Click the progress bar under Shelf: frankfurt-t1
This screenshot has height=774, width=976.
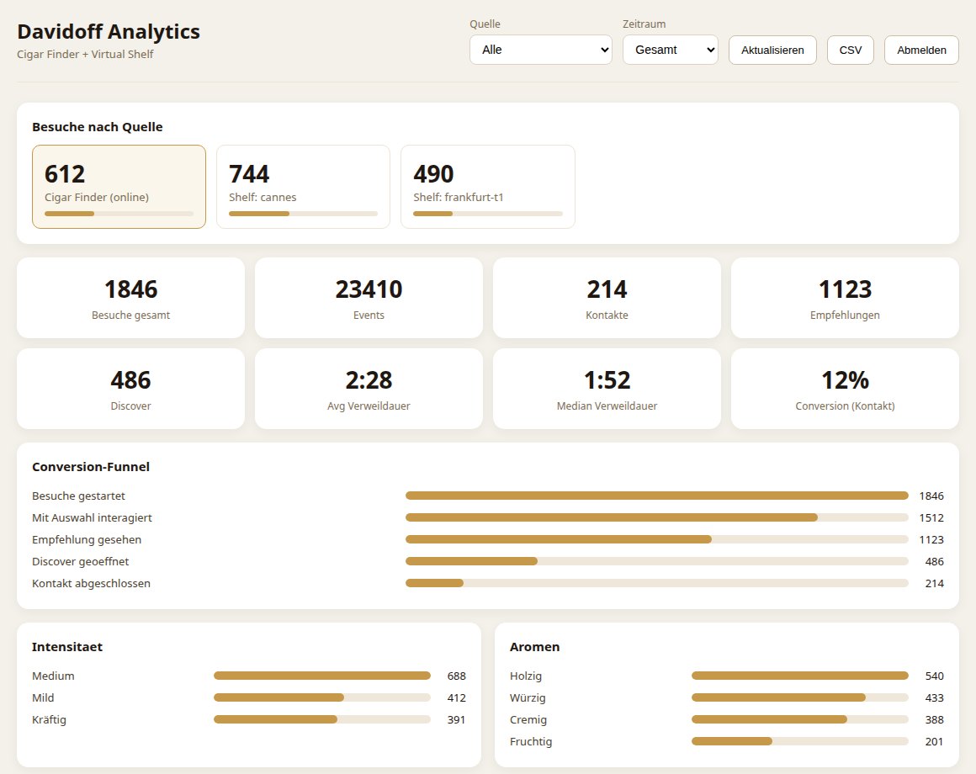tap(488, 214)
